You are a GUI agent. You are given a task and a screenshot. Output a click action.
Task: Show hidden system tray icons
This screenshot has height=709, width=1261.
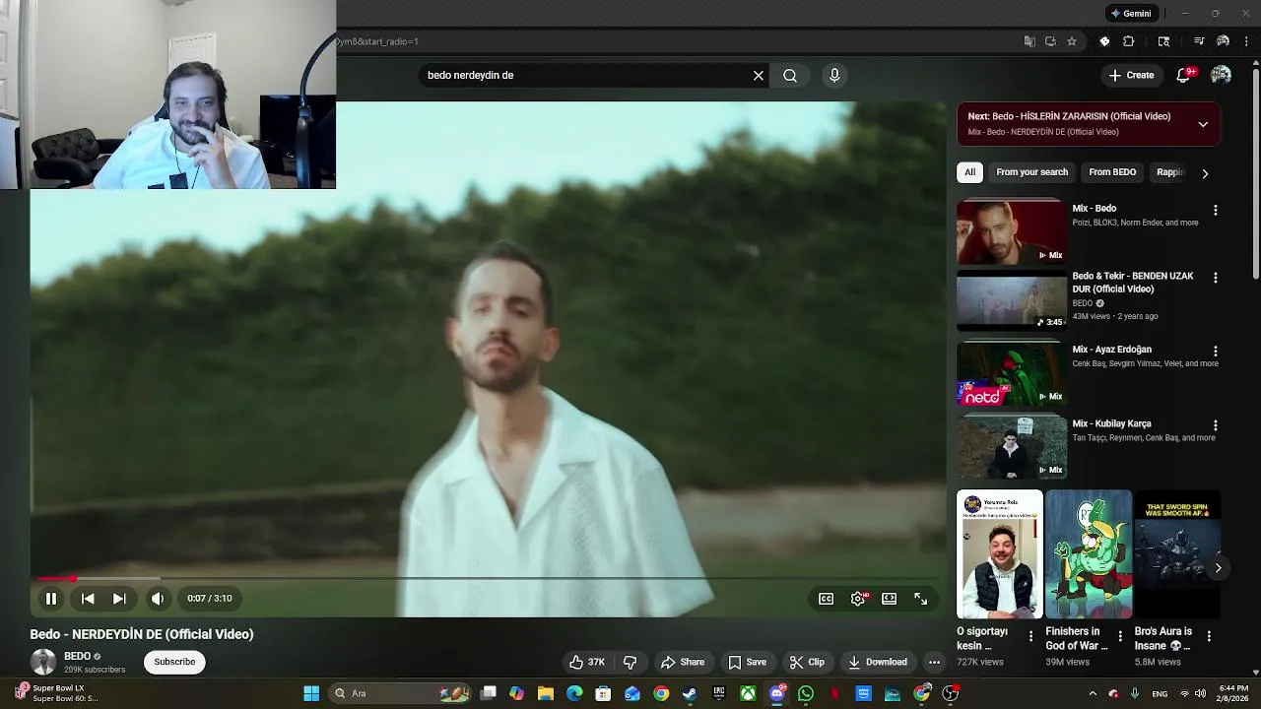pyautogui.click(x=1092, y=693)
